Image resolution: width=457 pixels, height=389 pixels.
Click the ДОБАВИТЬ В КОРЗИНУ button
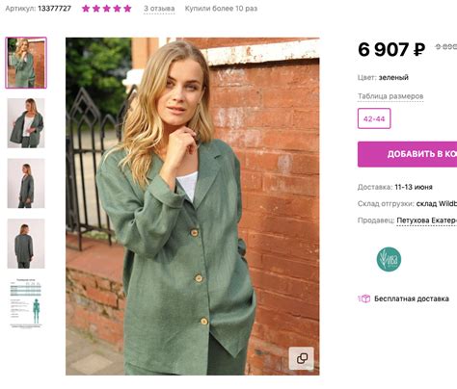tap(407, 154)
